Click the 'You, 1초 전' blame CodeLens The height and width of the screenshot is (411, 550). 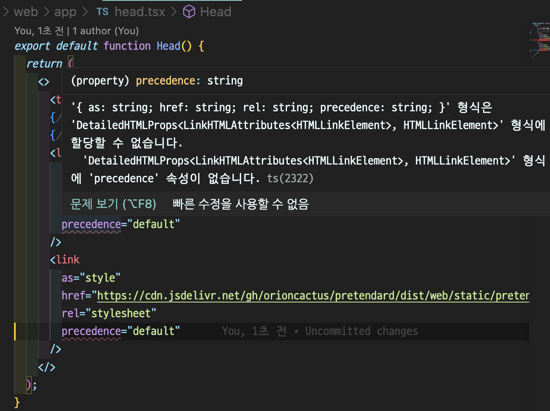coord(39,31)
